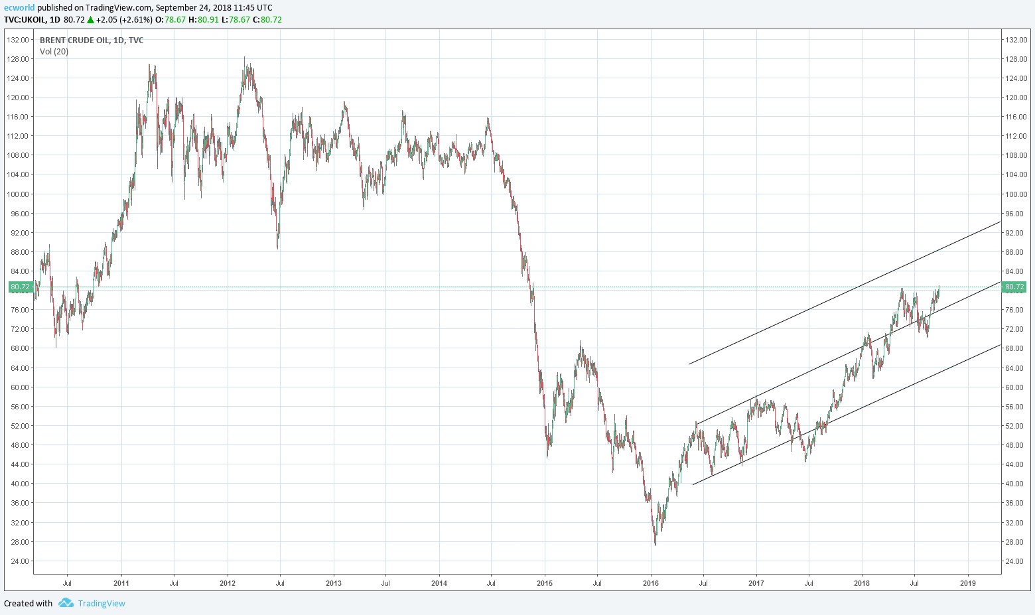Click the open value O:78.67
Screen dimensions: 1035x615
tap(170, 20)
